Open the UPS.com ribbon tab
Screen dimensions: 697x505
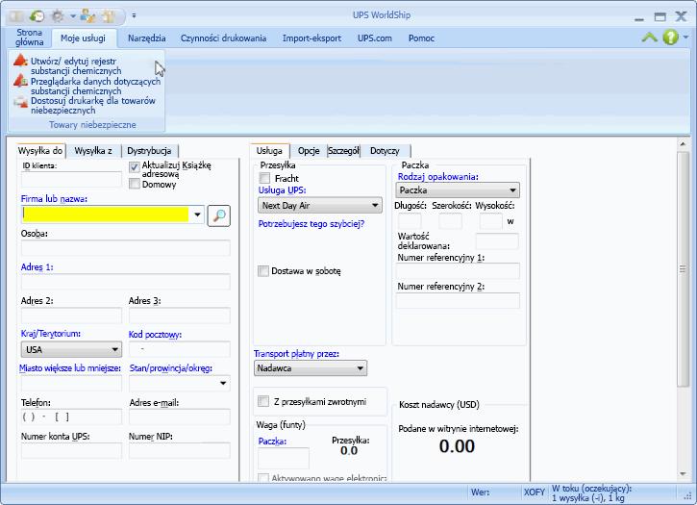point(375,38)
